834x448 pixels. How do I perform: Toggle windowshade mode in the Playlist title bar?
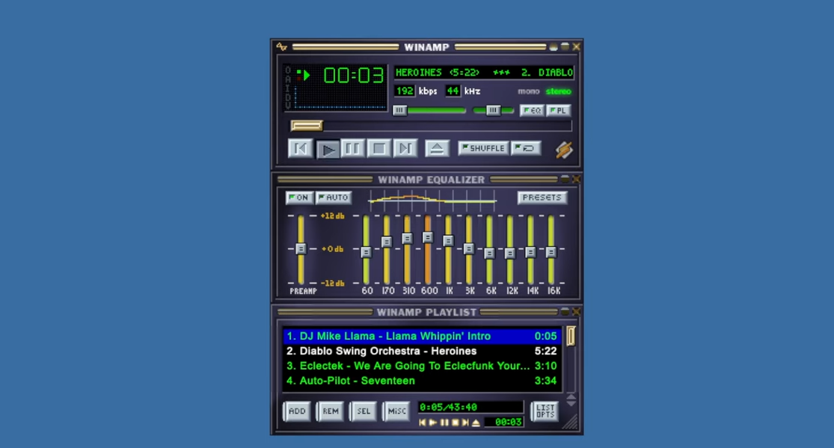(565, 312)
